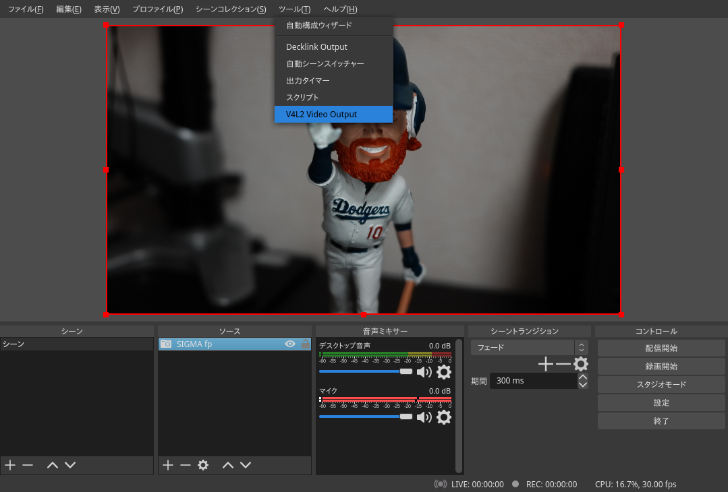This screenshot has width=728, height=492.
Task: Click the SIGMA fp camera source icon
Action: click(166, 344)
